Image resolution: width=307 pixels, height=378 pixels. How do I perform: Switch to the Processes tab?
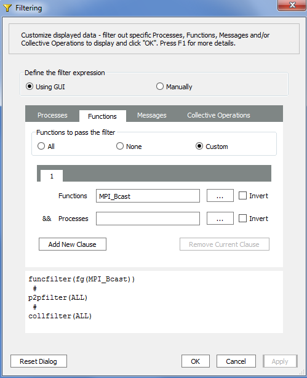click(52, 115)
